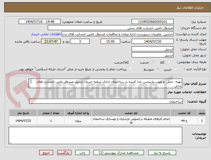Select the 'خدمت' radio option
The width and height of the screenshot is (211, 160).
153,62
